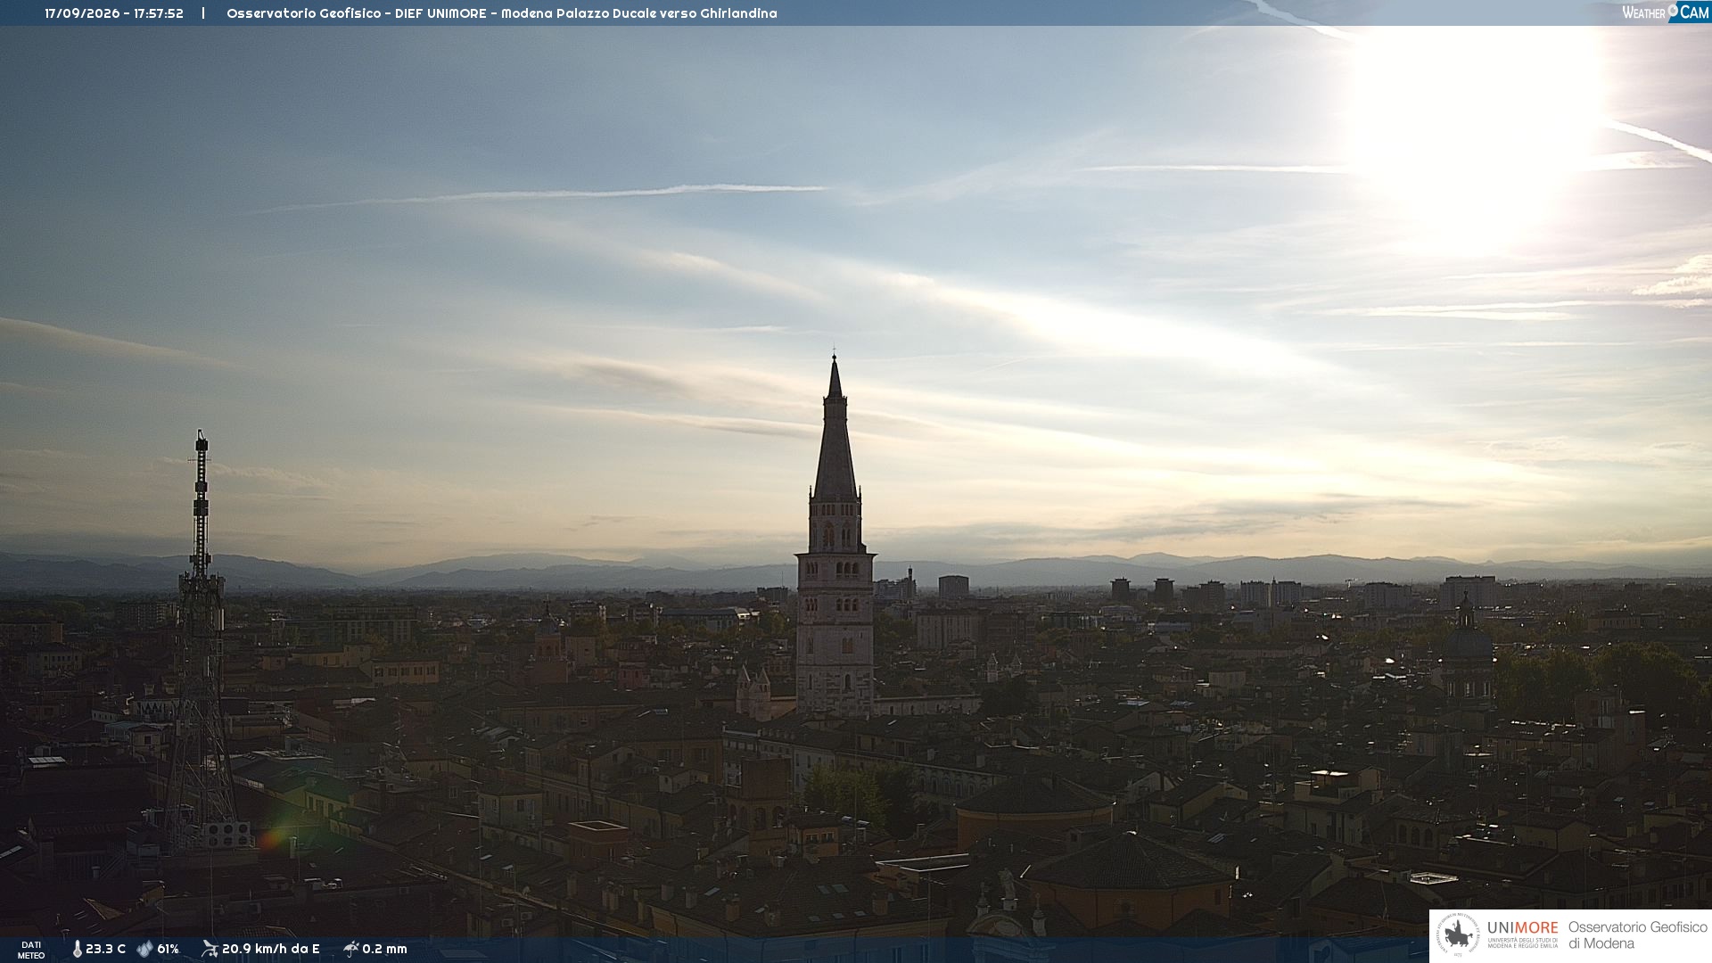This screenshot has width=1712, height=963.
Task: Click the lattice antenna tower on left
Action: point(201,642)
